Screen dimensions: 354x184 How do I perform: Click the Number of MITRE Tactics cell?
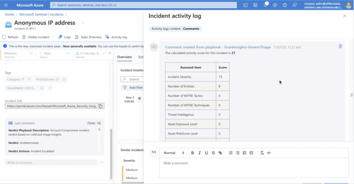tap(190, 96)
